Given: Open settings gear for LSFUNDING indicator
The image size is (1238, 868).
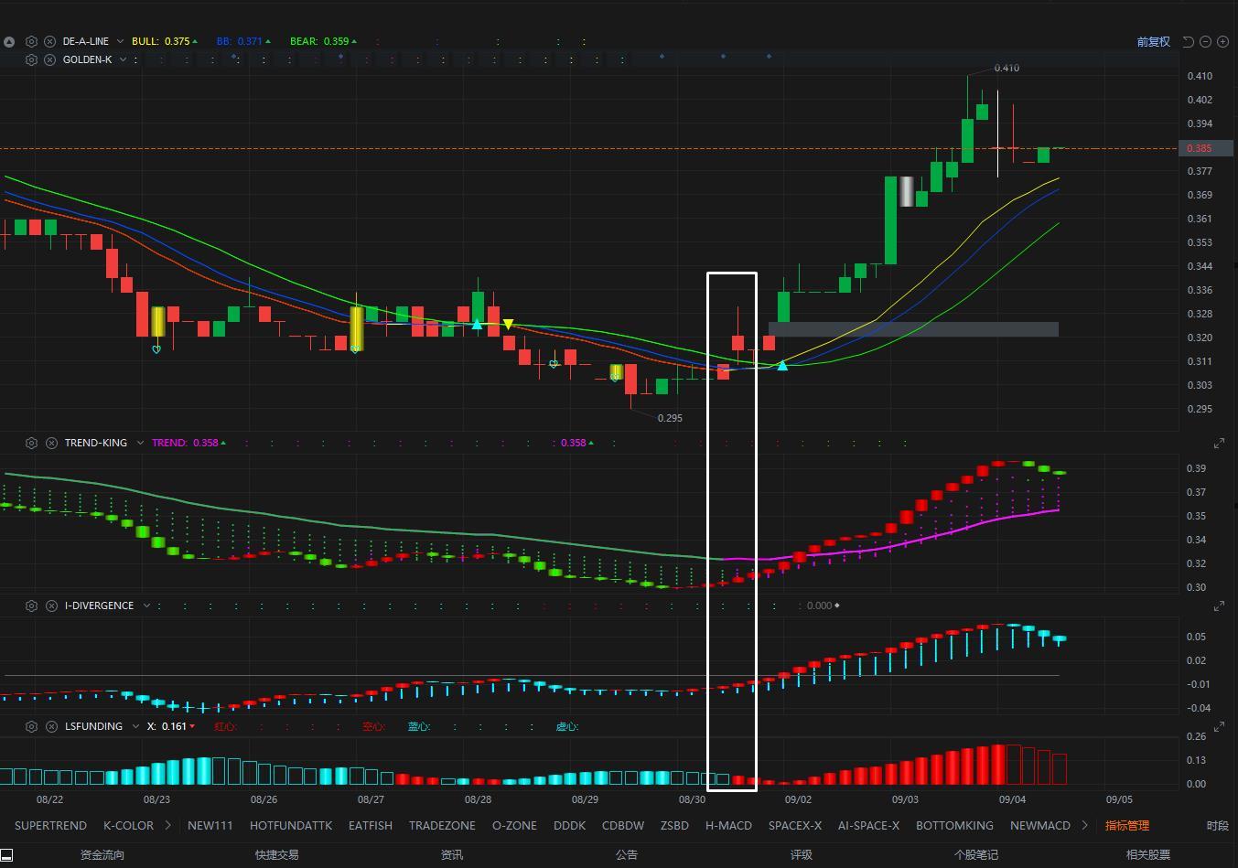Looking at the screenshot, I should 31,726.
